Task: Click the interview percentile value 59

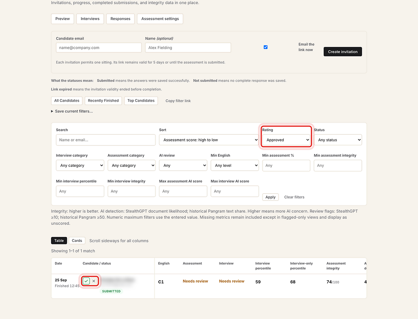Action: click(258, 282)
